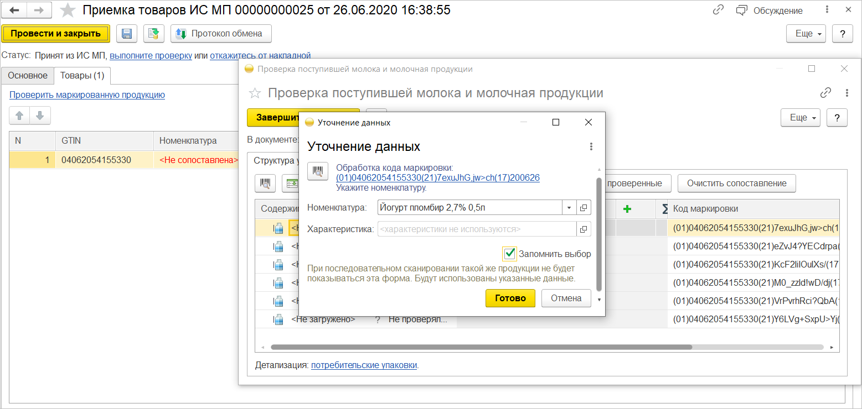Click the help question mark button in the main window
The image size is (862, 409).
tap(842, 34)
